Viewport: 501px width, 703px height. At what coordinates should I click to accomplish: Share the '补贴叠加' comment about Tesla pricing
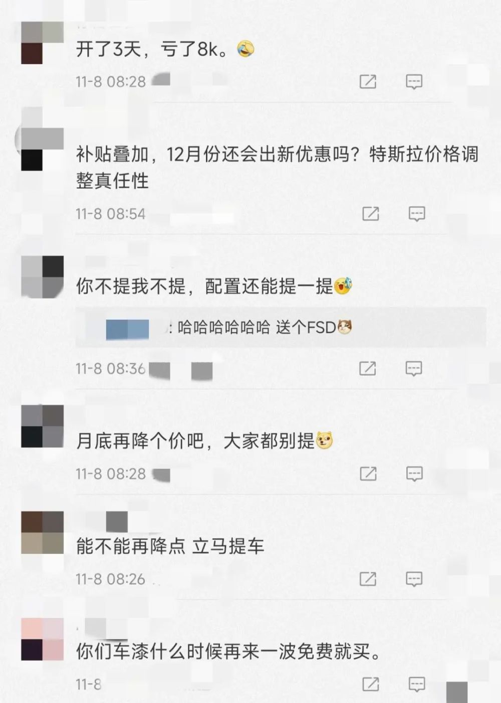pos(370,214)
